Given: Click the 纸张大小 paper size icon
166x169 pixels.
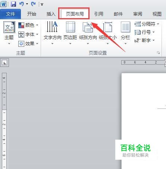Looking at the screenshot, I should [x=108, y=27].
